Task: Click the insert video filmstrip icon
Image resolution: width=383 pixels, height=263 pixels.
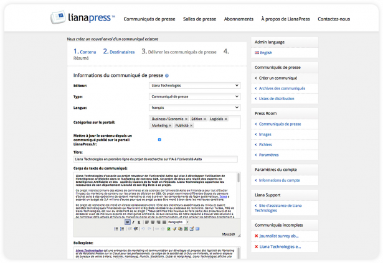Action: tap(186, 229)
